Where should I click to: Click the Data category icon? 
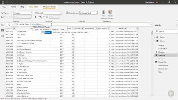point(67,13)
